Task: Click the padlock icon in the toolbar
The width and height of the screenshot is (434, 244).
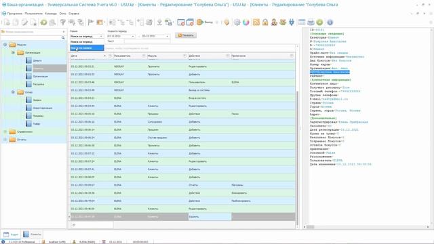Action: [265, 22]
